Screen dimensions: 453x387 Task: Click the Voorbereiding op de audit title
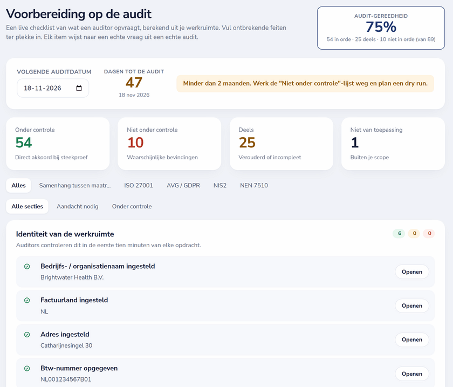(x=79, y=14)
